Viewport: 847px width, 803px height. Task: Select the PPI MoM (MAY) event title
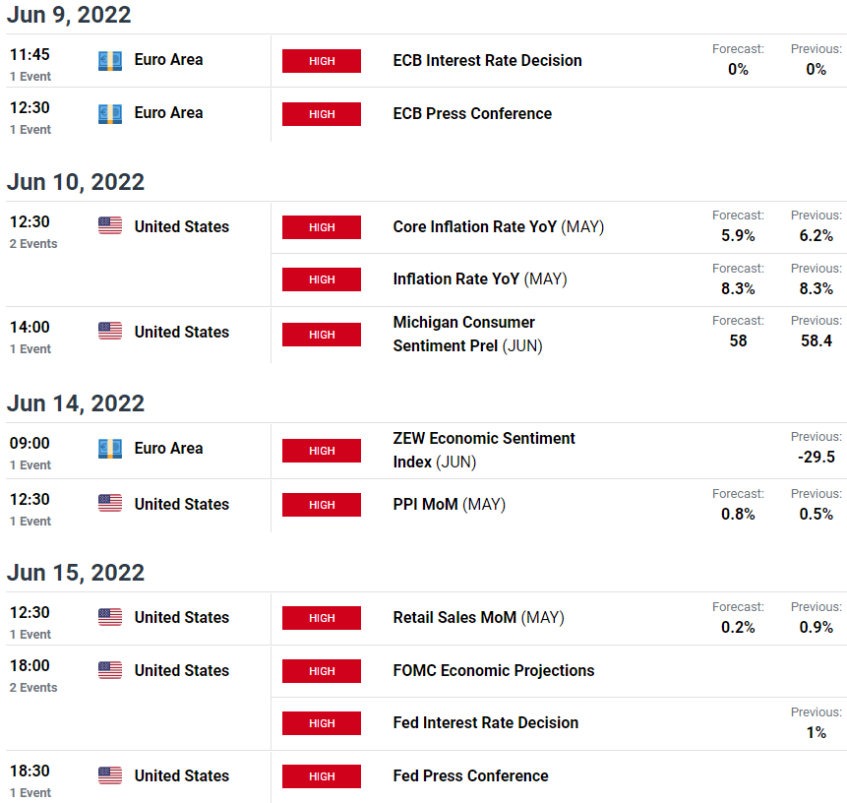coord(450,505)
